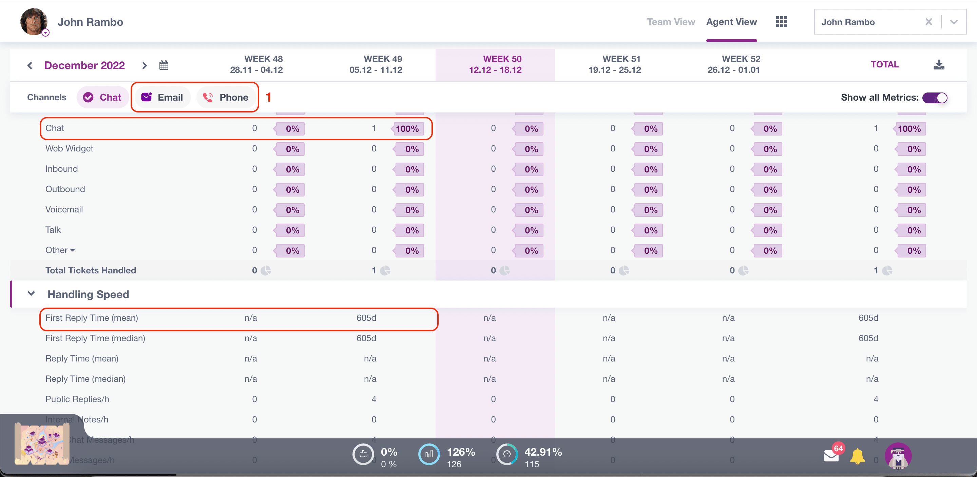Select the Agent View tab

tap(731, 22)
